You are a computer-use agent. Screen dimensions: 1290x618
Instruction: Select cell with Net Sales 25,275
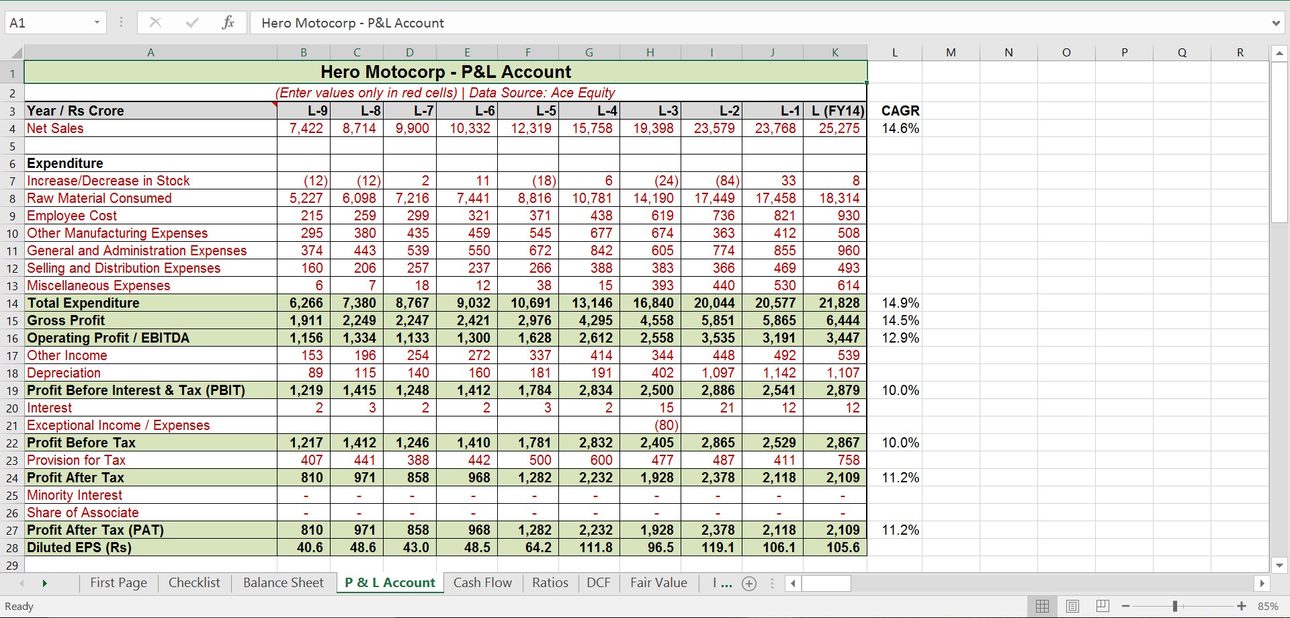pyautogui.click(x=835, y=128)
